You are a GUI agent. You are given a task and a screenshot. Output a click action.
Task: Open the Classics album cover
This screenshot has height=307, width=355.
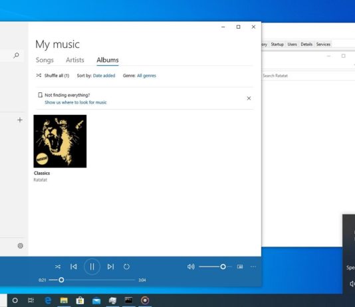pyautogui.click(x=60, y=141)
